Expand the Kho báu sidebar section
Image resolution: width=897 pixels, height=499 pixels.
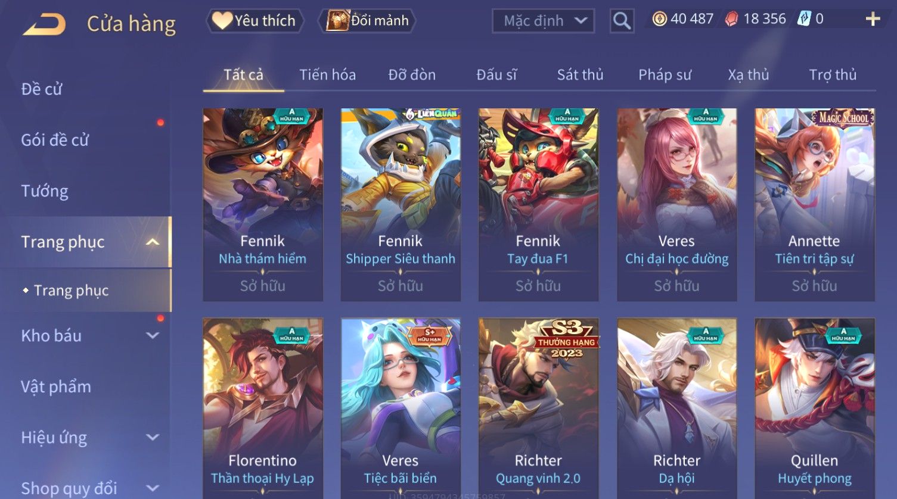click(x=153, y=336)
